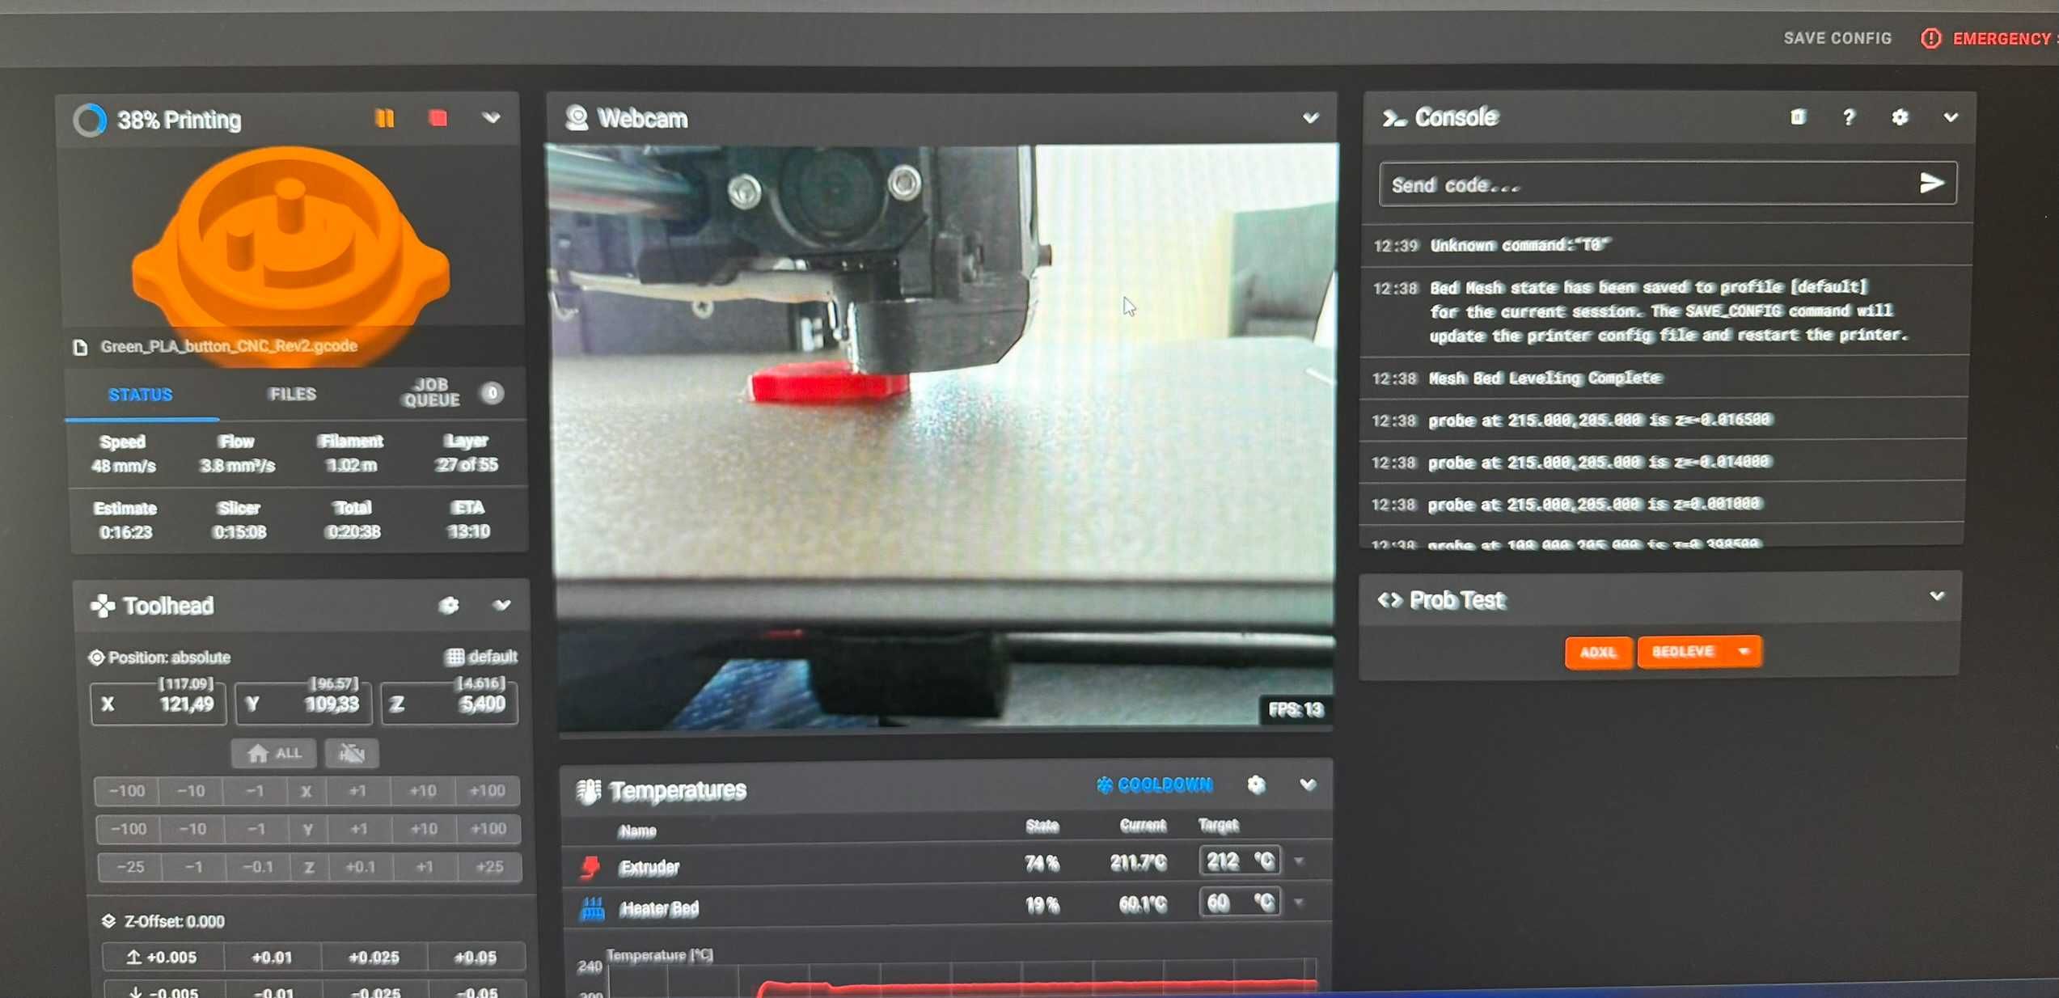
Task: Move X axis by -100
Action: 127,791
